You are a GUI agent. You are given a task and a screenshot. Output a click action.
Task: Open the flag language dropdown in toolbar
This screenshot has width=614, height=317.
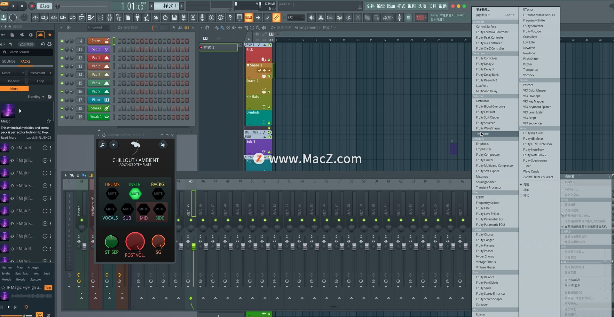421,18
